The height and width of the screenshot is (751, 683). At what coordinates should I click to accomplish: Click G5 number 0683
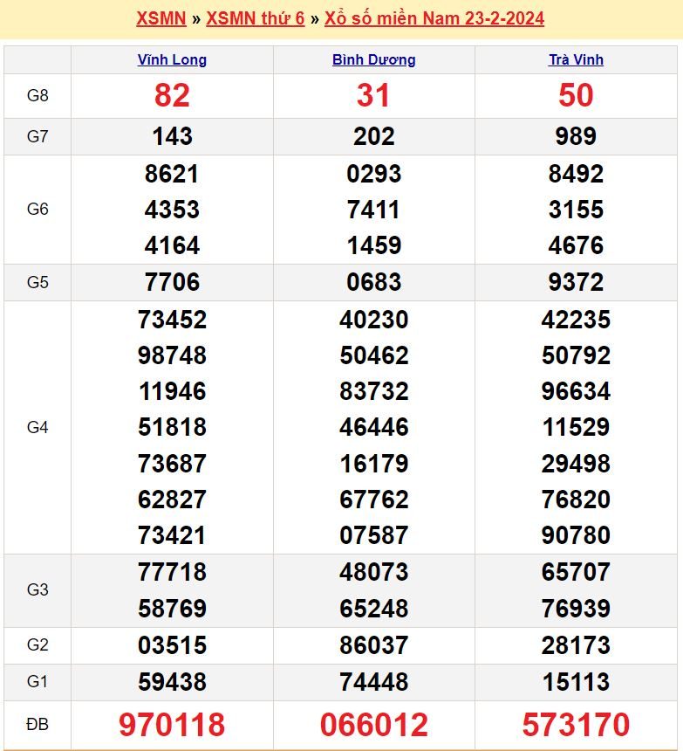tap(374, 282)
